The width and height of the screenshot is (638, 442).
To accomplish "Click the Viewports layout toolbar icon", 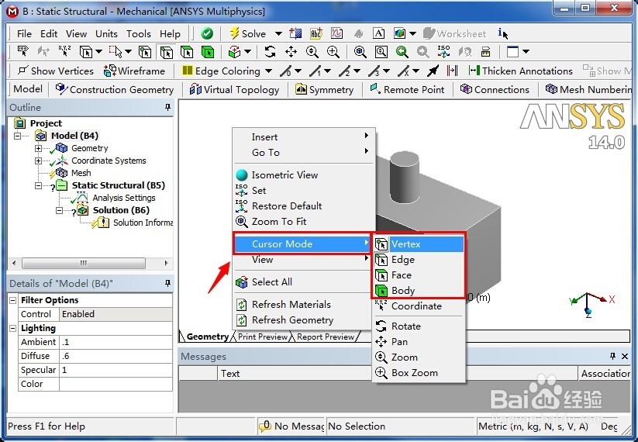I will click(x=512, y=52).
